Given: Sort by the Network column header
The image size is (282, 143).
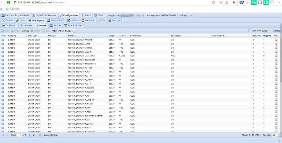Looking at the screenshot, I should point(57,36).
